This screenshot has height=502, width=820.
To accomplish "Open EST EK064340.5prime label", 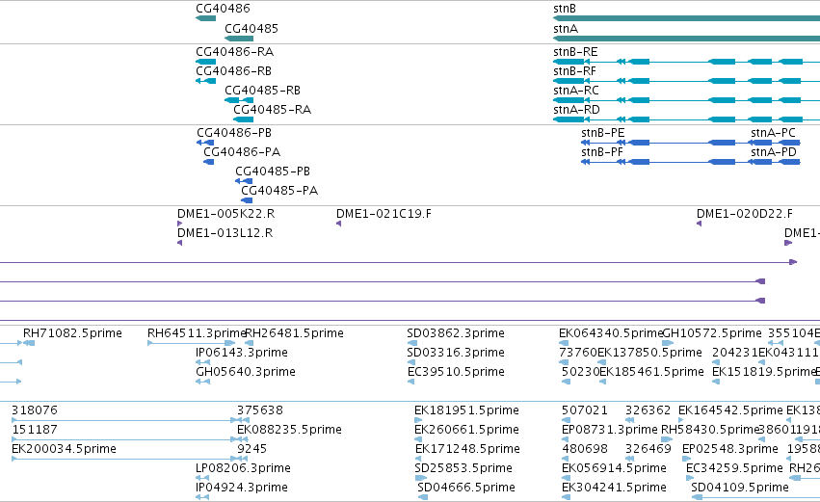I will click(611, 333).
